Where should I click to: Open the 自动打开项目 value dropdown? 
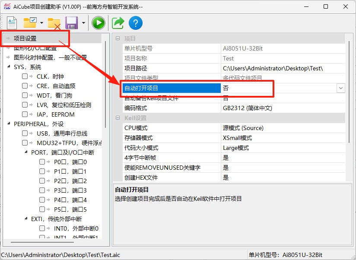pyautogui.click(x=340, y=88)
